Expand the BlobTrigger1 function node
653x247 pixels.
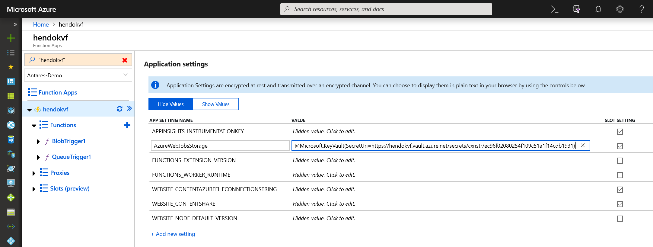38,142
